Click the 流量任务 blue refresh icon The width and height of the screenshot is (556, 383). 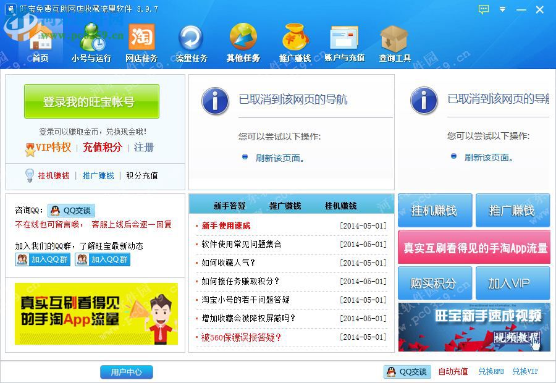(x=192, y=38)
